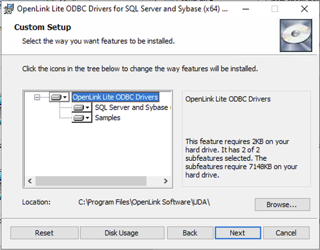Click the CD disc image in the header
This screenshot has width=320, height=250.
pos(296,35)
